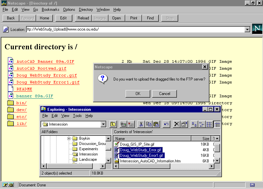Click the README document icon
263x189 pixels.
pyautogui.click(x=11, y=88)
